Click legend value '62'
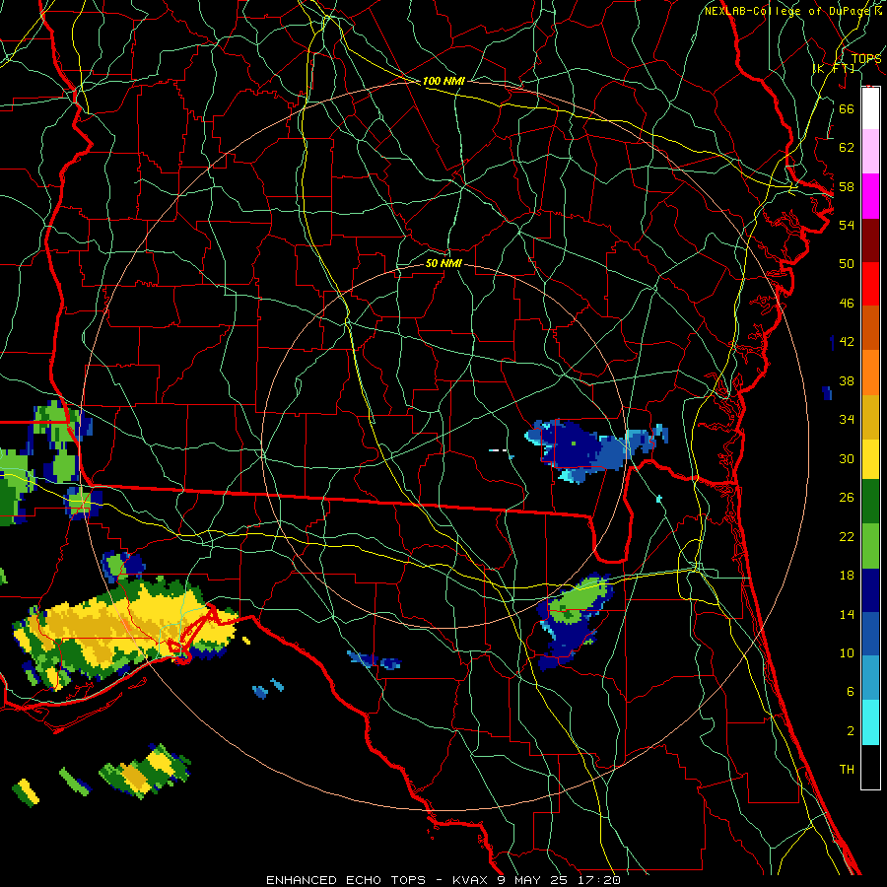Viewport: 887px width, 887px height. tap(847, 148)
